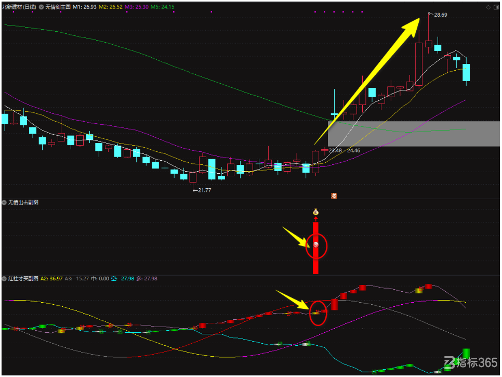Open dropdown beside 无情出击副图 indicator
This screenshot has height=377, width=502.
[x=4, y=202]
